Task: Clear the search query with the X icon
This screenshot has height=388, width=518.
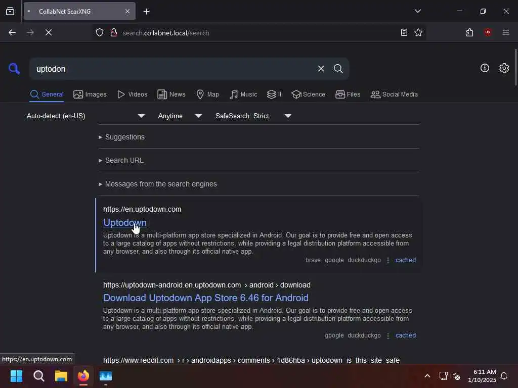Action: [321, 69]
